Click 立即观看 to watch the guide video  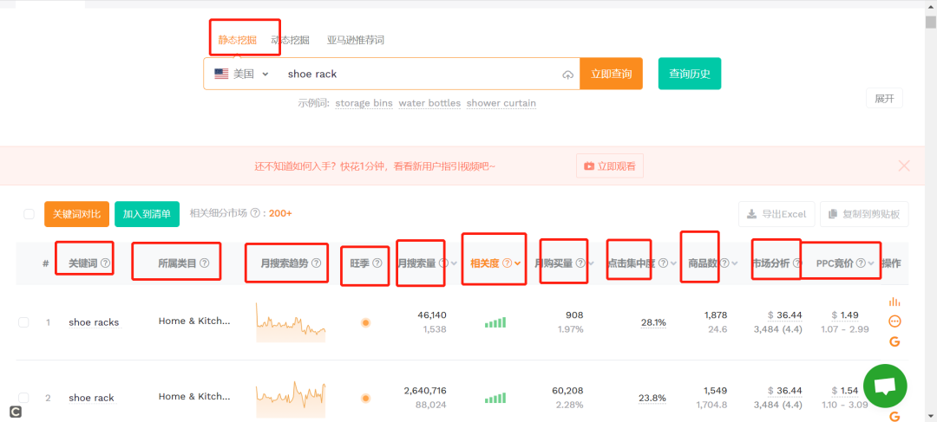610,166
